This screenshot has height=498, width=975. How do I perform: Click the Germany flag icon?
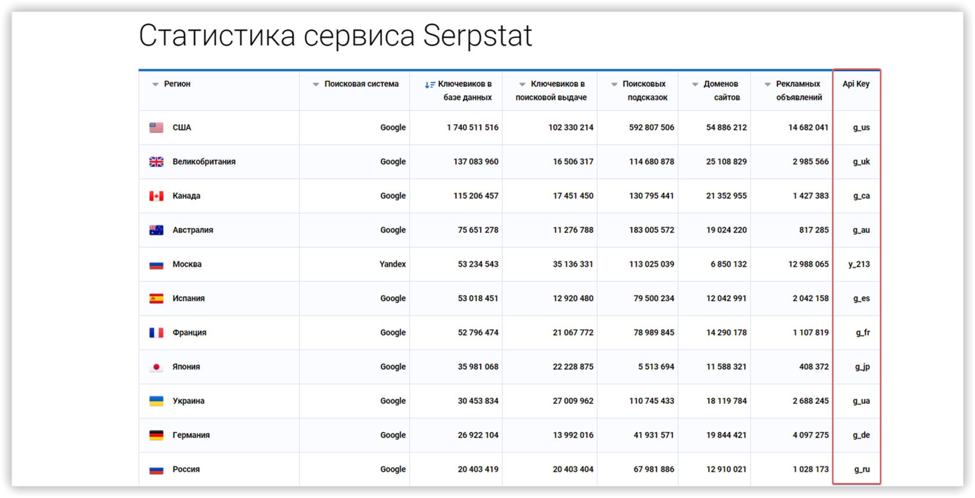pyautogui.click(x=156, y=435)
